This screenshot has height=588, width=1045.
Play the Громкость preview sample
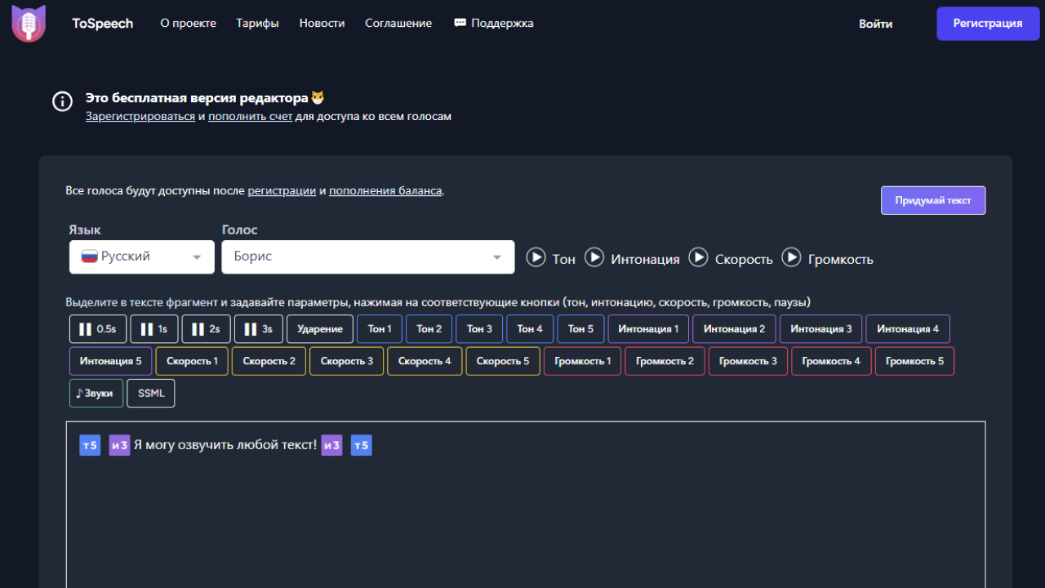coord(791,257)
